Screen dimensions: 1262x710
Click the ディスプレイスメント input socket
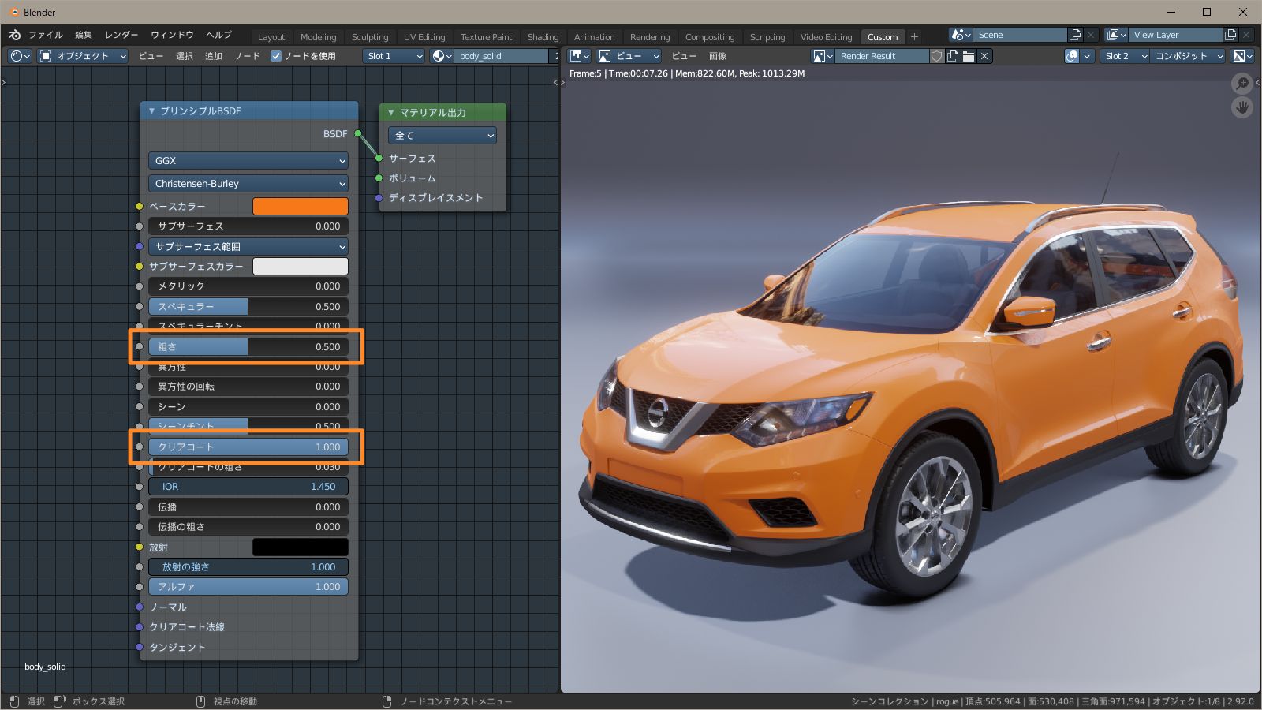click(379, 197)
